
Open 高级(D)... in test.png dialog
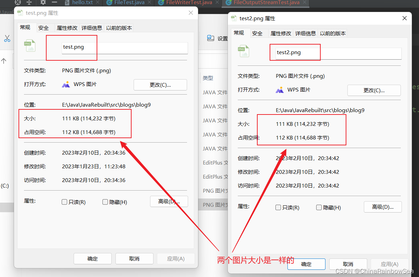pyautogui.click(x=169, y=201)
